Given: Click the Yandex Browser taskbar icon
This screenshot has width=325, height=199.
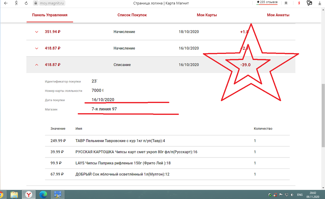Looking at the screenshot, I should pyautogui.click(x=29, y=194).
